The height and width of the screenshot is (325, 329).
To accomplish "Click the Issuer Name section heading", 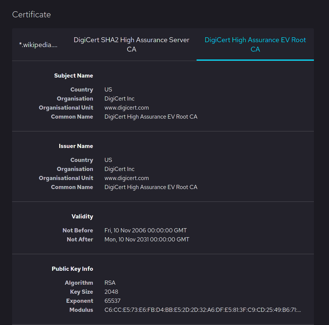I will 76,146.
